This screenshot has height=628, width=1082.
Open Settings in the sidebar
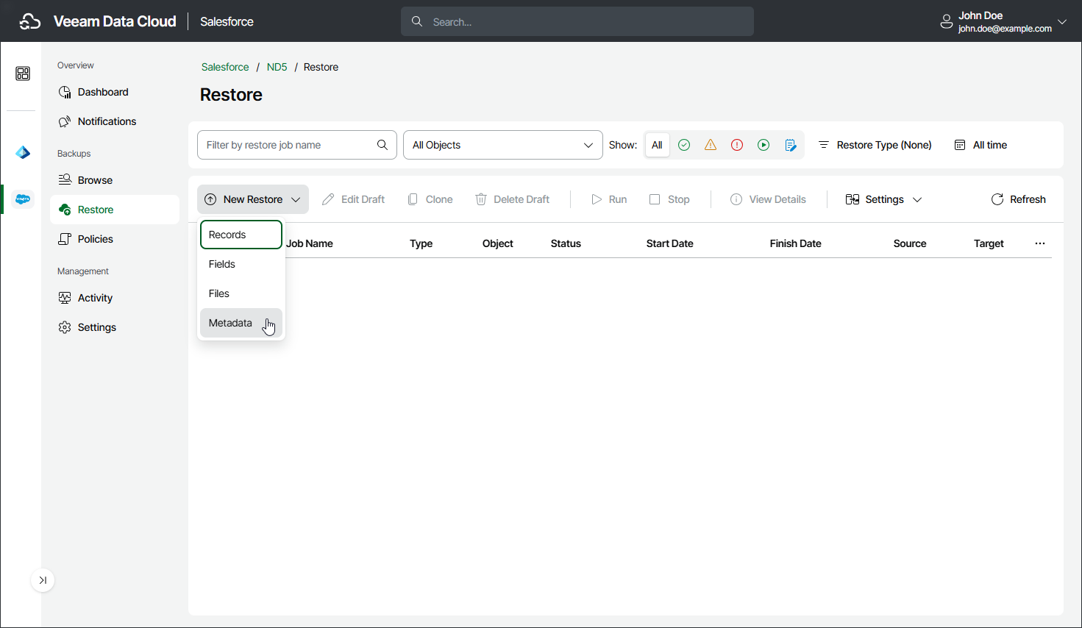[115, 327]
